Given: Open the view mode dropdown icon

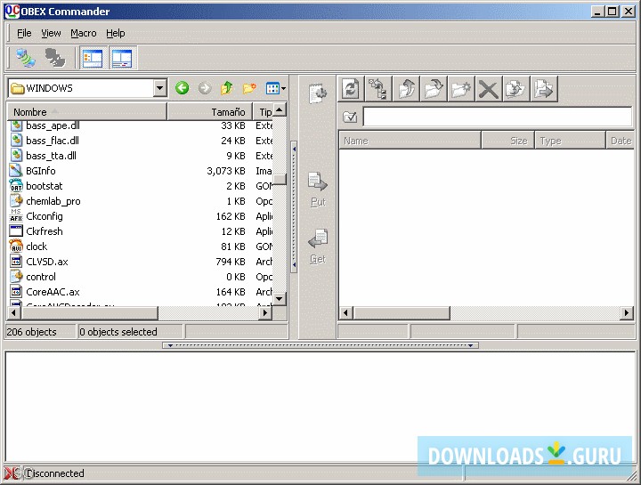Looking at the screenshot, I should tap(275, 88).
